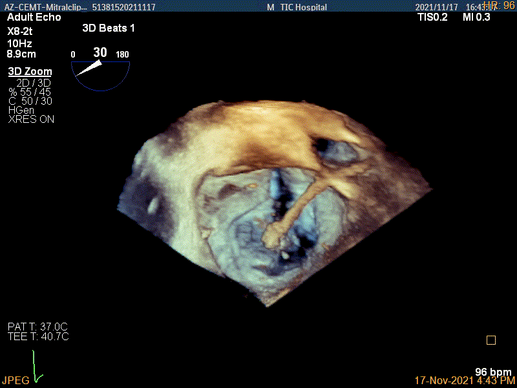517x388 pixels.
Task: Click the 3D Beats 1 setting
Action: [x=109, y=28]
